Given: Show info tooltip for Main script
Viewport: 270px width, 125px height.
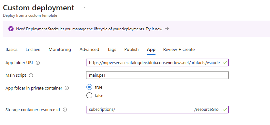Looking at the screenshot, I should click(x=31, y=75).
